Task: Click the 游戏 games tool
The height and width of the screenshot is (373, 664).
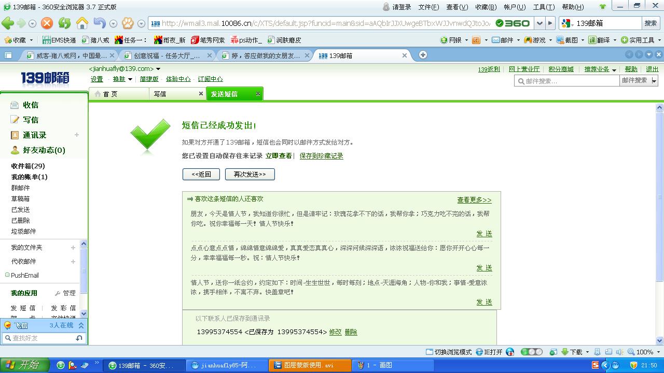Action: click(535, 40)
